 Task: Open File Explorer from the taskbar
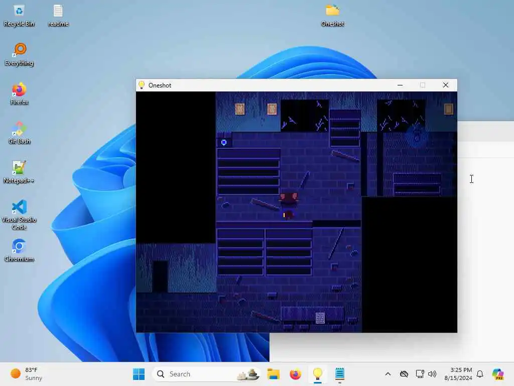(x=273, y=374)
